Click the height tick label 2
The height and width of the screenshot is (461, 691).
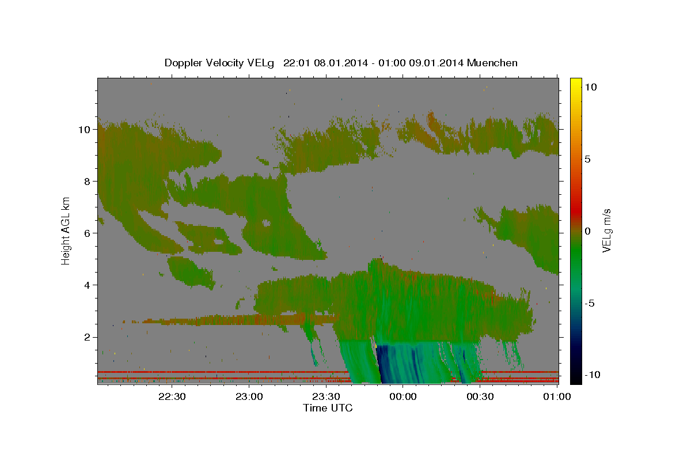tap(88, 337)
